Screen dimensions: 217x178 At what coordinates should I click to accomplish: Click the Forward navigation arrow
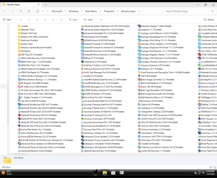click(13, 11)
